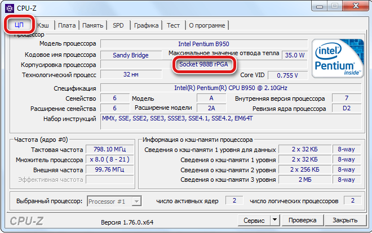
Task: Click the Intel Pentium B950 model field
Action: coord(204,44)
